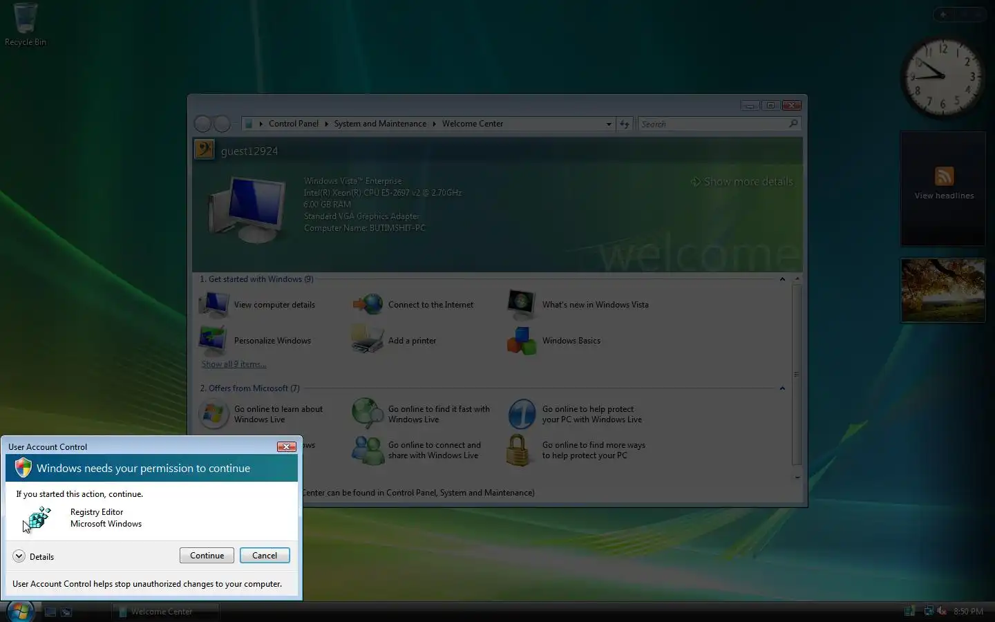Click the Back button in Welcome Center
995x622 pixels.
[x=202, y=124]
